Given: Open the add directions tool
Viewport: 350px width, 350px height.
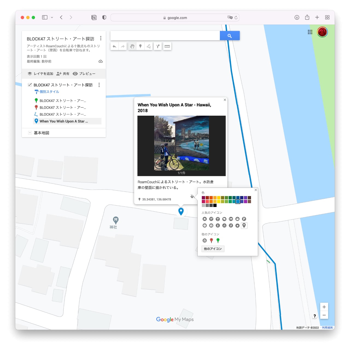Looking at the screenshot, I should [x=158, y=46].
